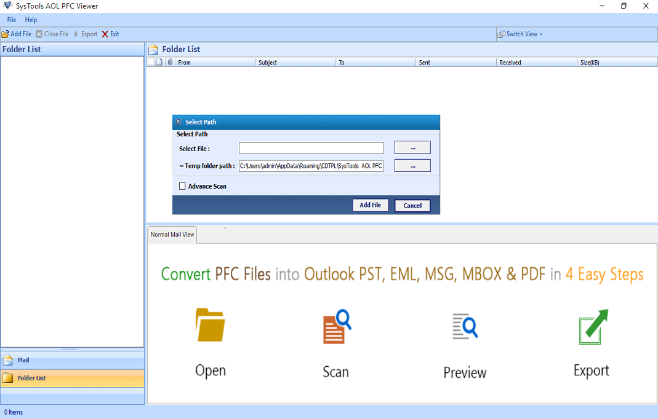Click the Mail envelope icon in sidebar

click(8, 360)
